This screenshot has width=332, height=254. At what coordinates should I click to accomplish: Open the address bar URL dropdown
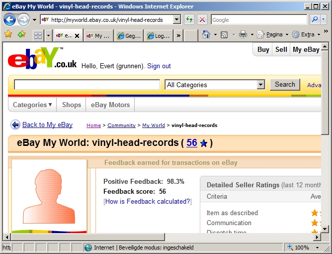pos(176,20)
